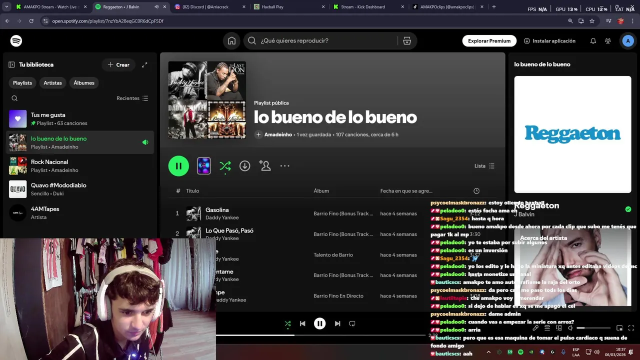This screenshot has width=640, height=360.
Task: Toggle repeat in bottom player bar
Action: (352, 323)
